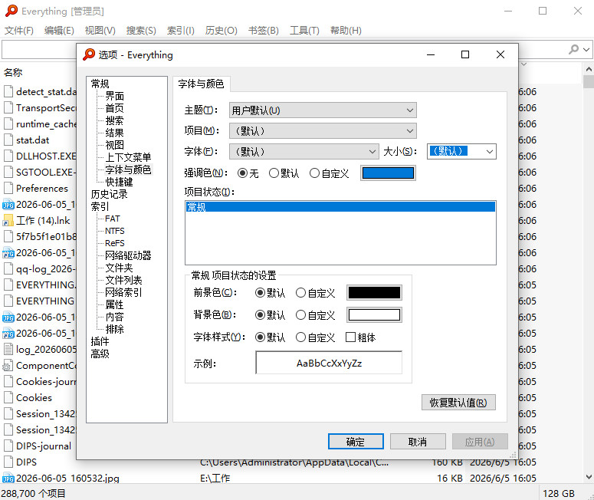Select 网络驱动器 in the options tree

pos(128,255)
